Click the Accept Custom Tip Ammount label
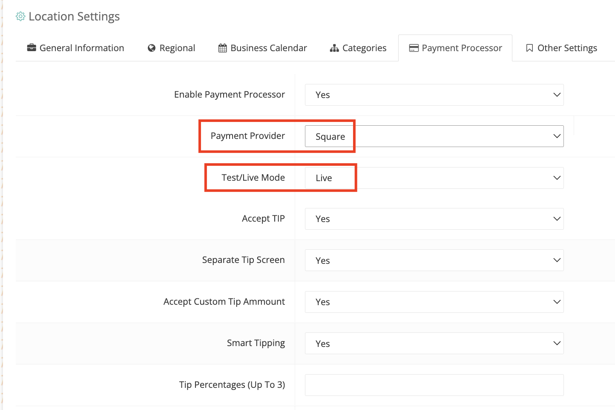This screenshot has height=410, width=615. point(224,302)
